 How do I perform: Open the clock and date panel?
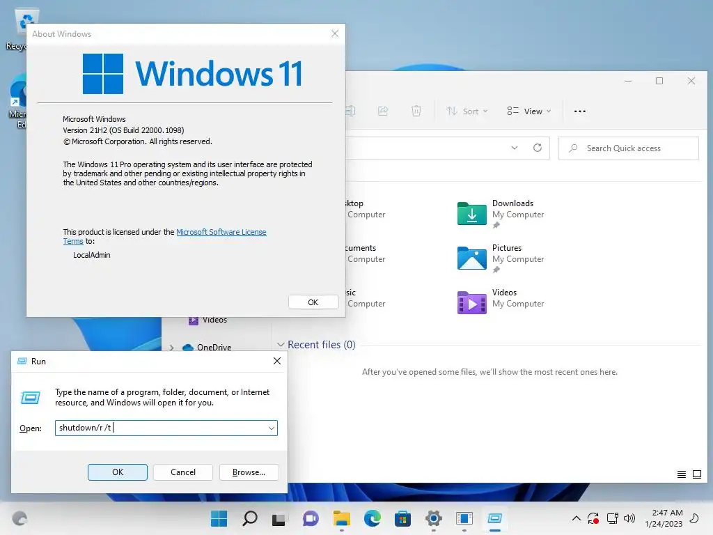click(x=664, y=518)
